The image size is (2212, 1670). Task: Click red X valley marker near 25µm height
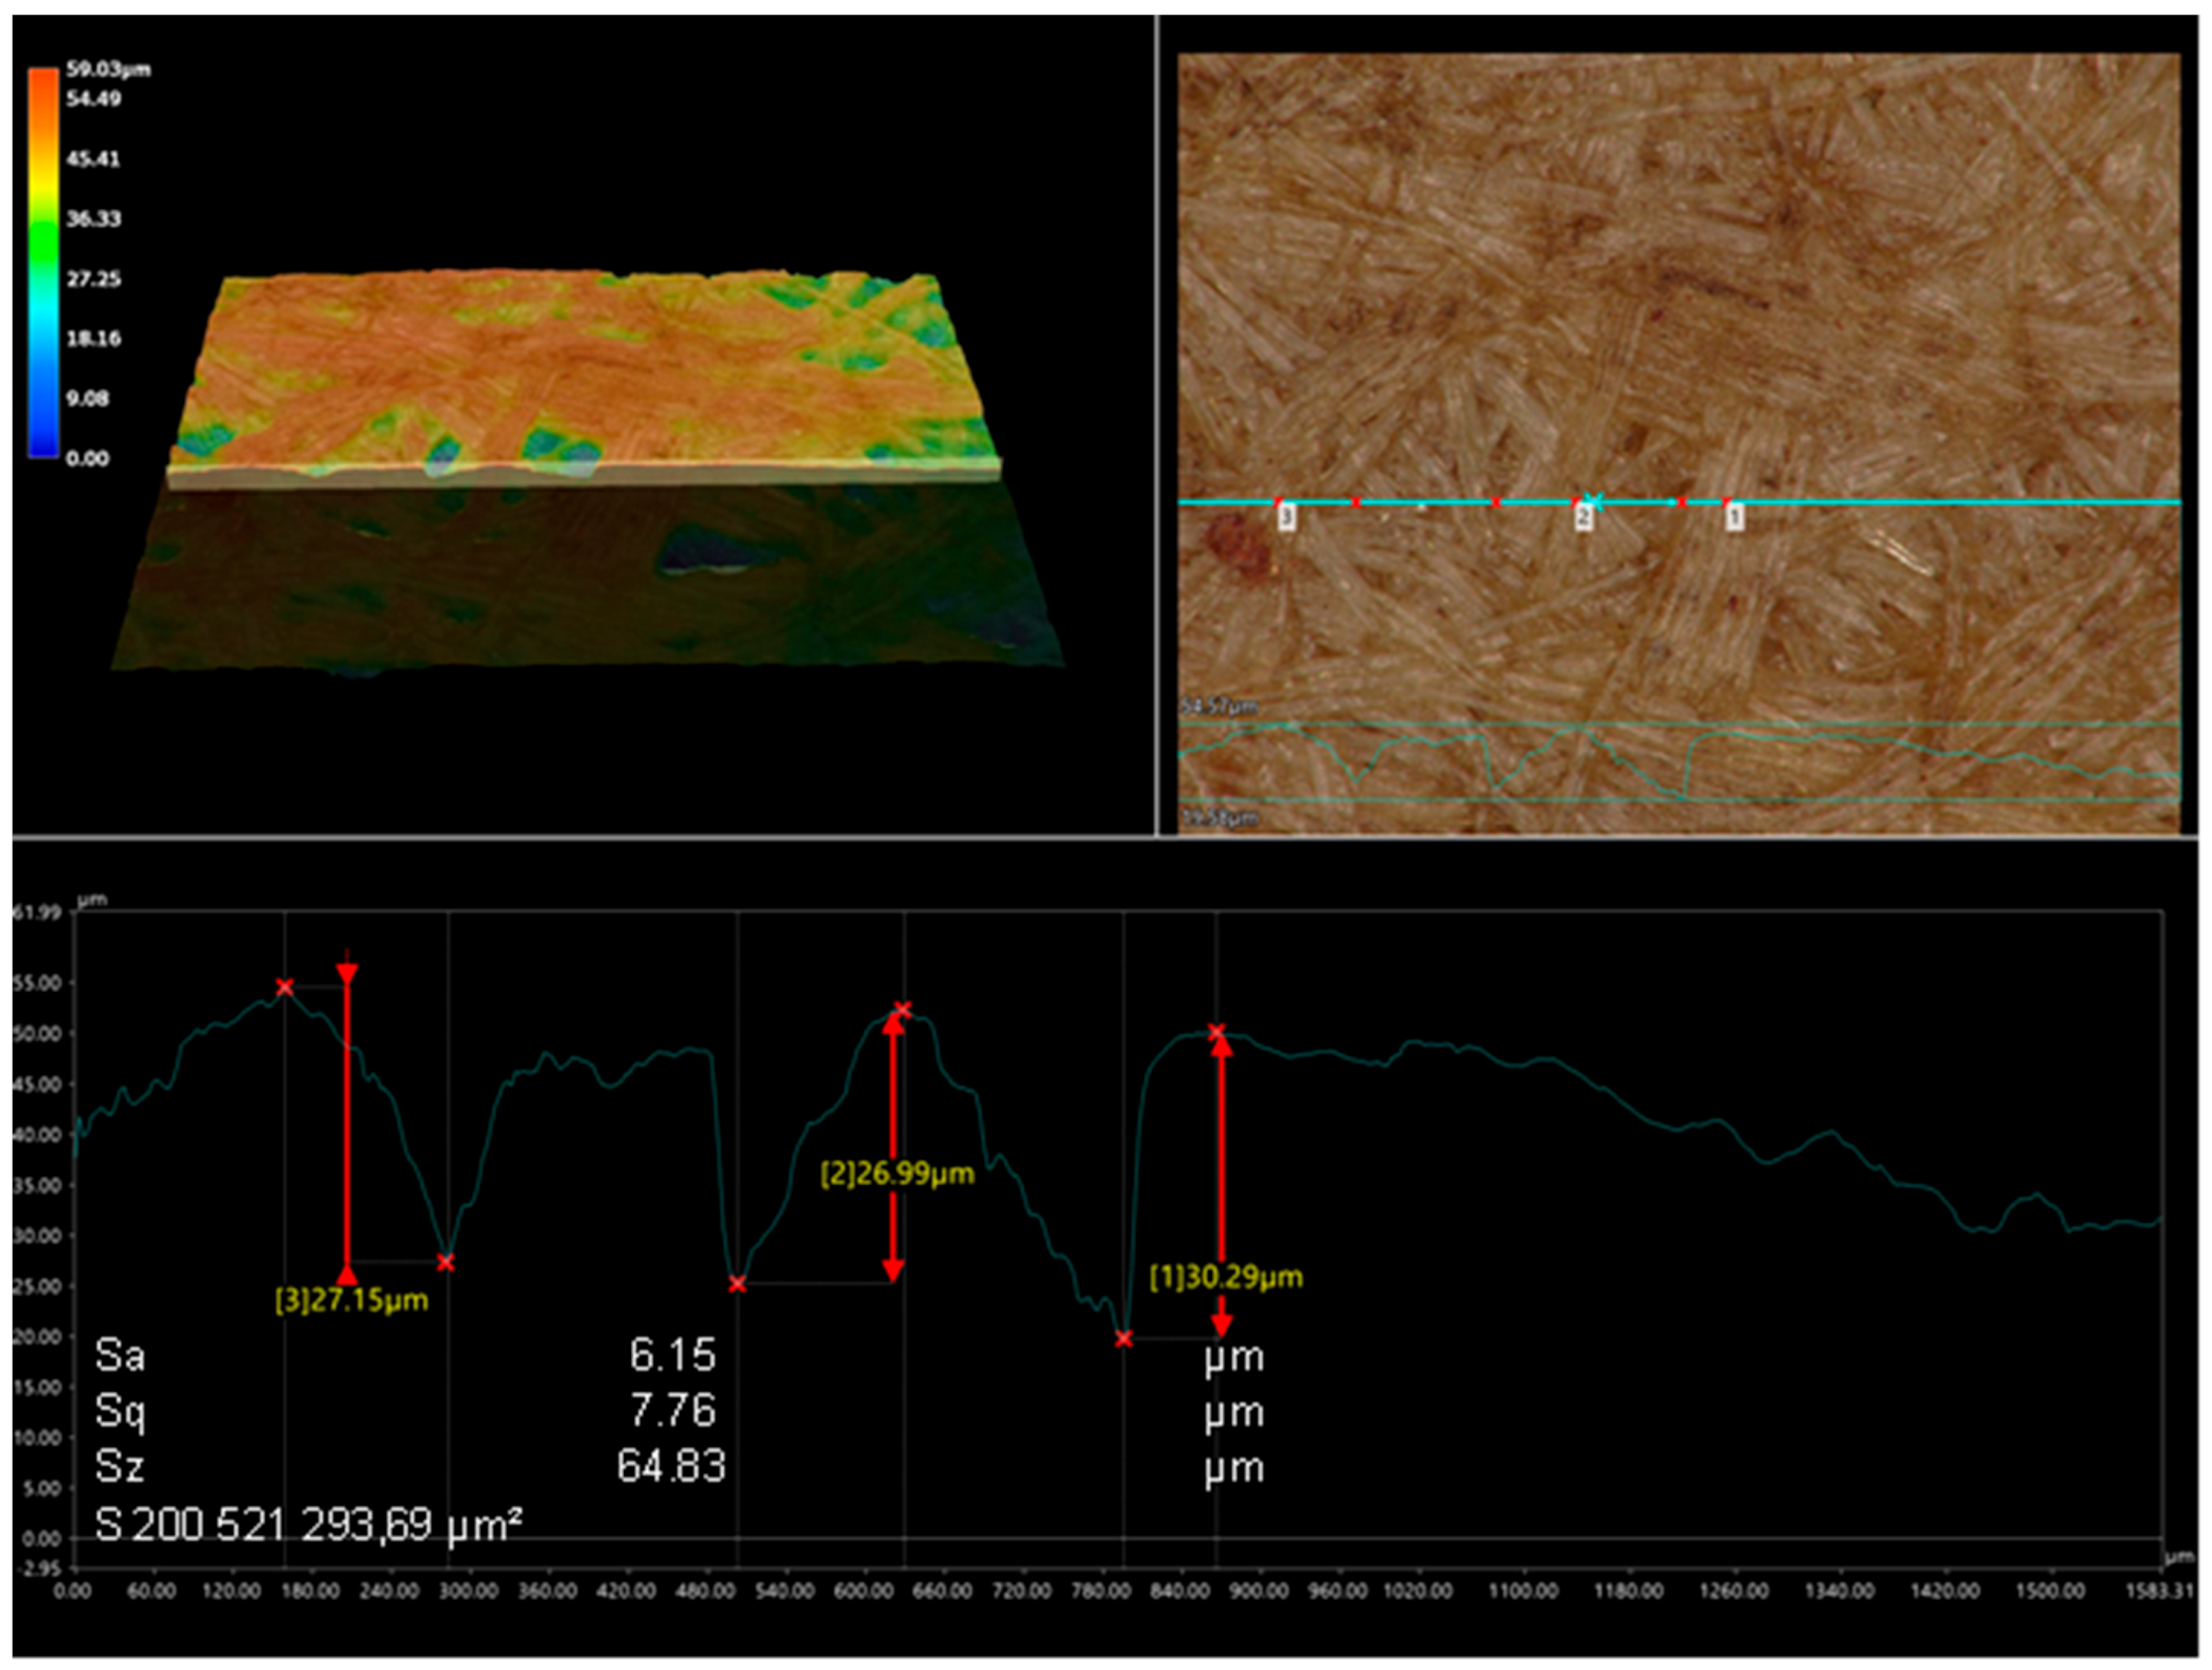pos(737,1284)
